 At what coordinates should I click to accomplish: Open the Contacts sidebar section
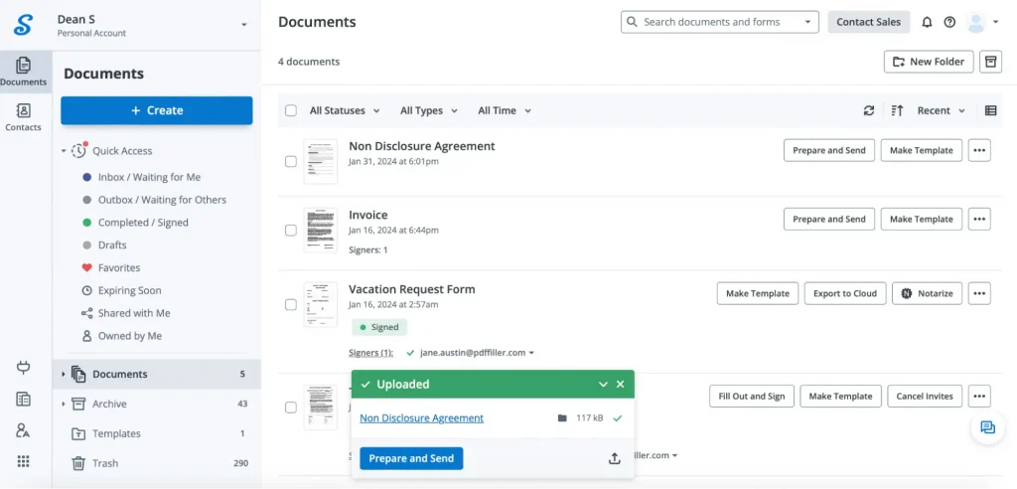pos(23,116)
